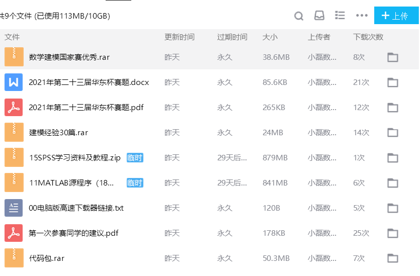Click archive icon of 代码包.rar
This screenshot has width=420, height=276.
coord(14,258)
